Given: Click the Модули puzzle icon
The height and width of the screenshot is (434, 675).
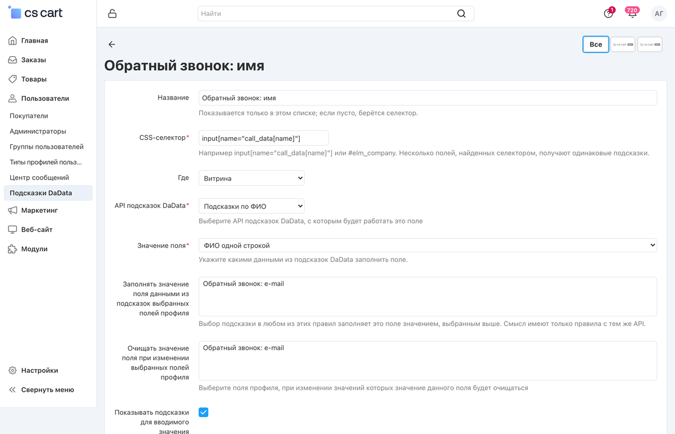Looking at the screenshot, I should tap(12, 248).
